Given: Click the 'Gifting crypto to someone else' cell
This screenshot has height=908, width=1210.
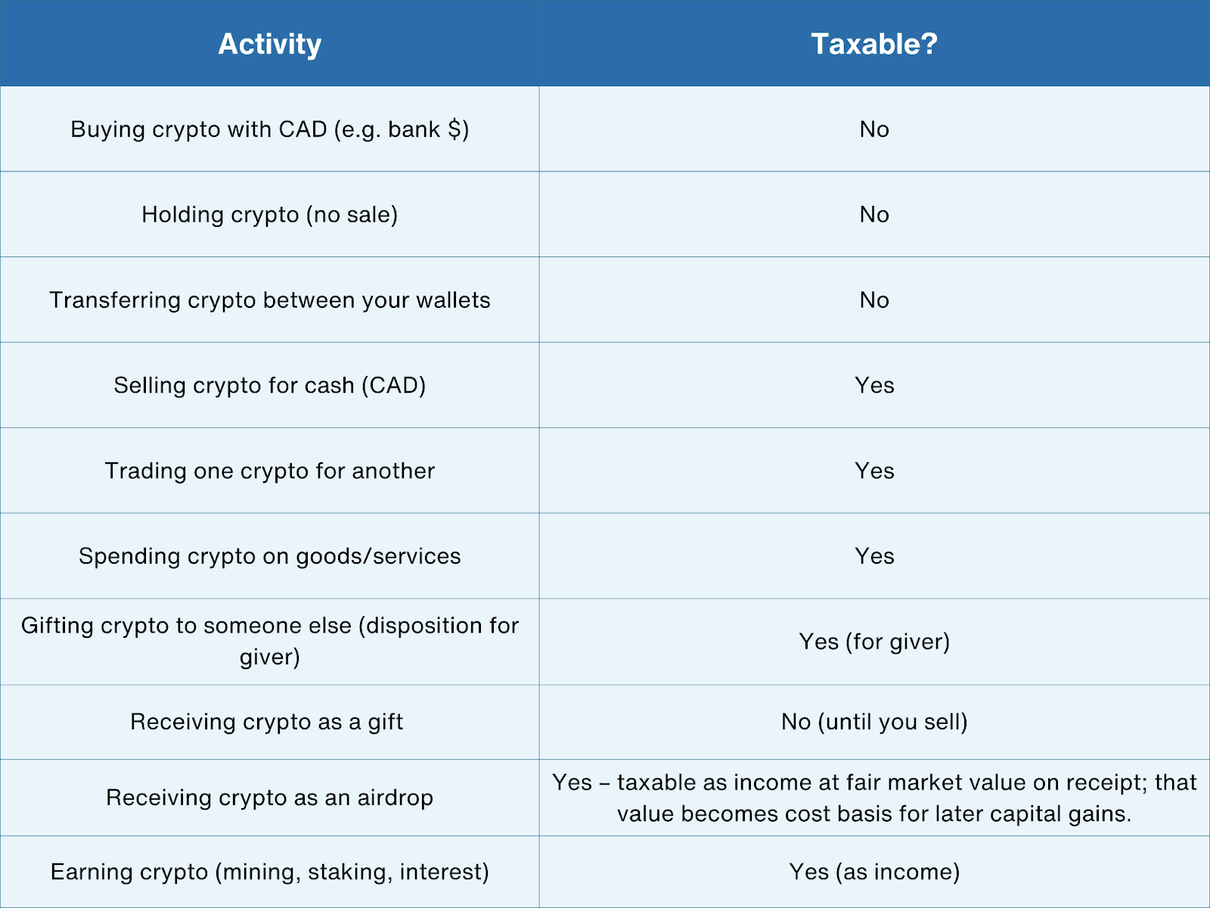Looking at the screenshot, I should coord(269,641).
